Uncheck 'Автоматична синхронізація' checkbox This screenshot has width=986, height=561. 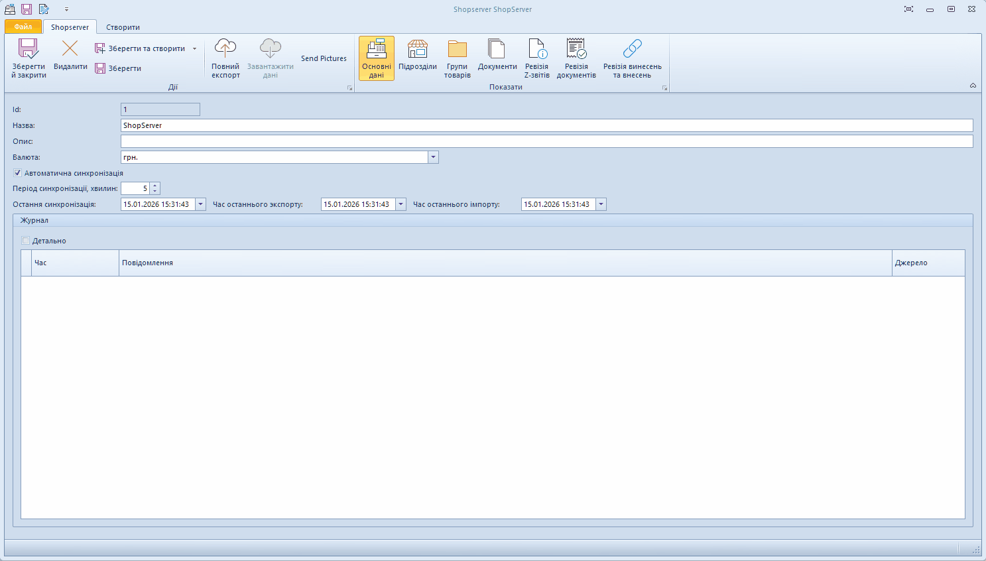click(18, 173)
